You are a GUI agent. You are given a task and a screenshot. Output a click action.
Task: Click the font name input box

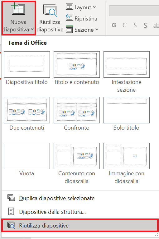[x=134, y=11]
